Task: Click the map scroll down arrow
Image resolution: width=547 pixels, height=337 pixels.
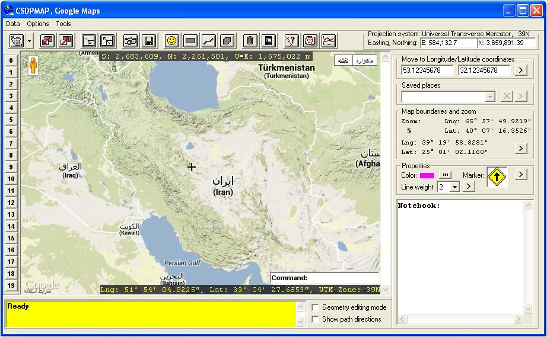Action: [385, 289]
